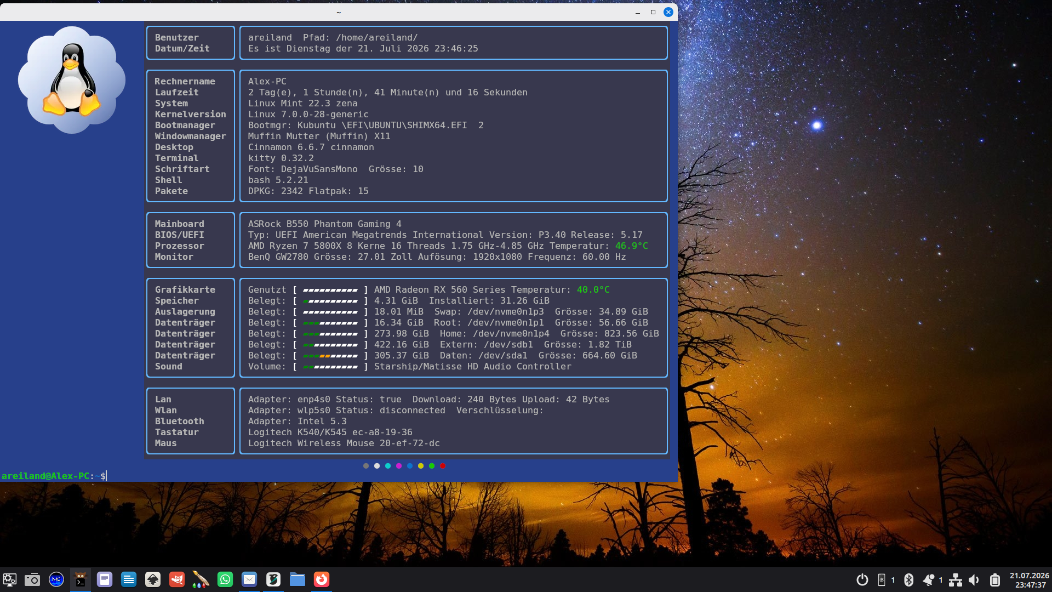Open the paintbrush color picker app
The width and height of the screenshot is (1052, 592).
point(201,579)
